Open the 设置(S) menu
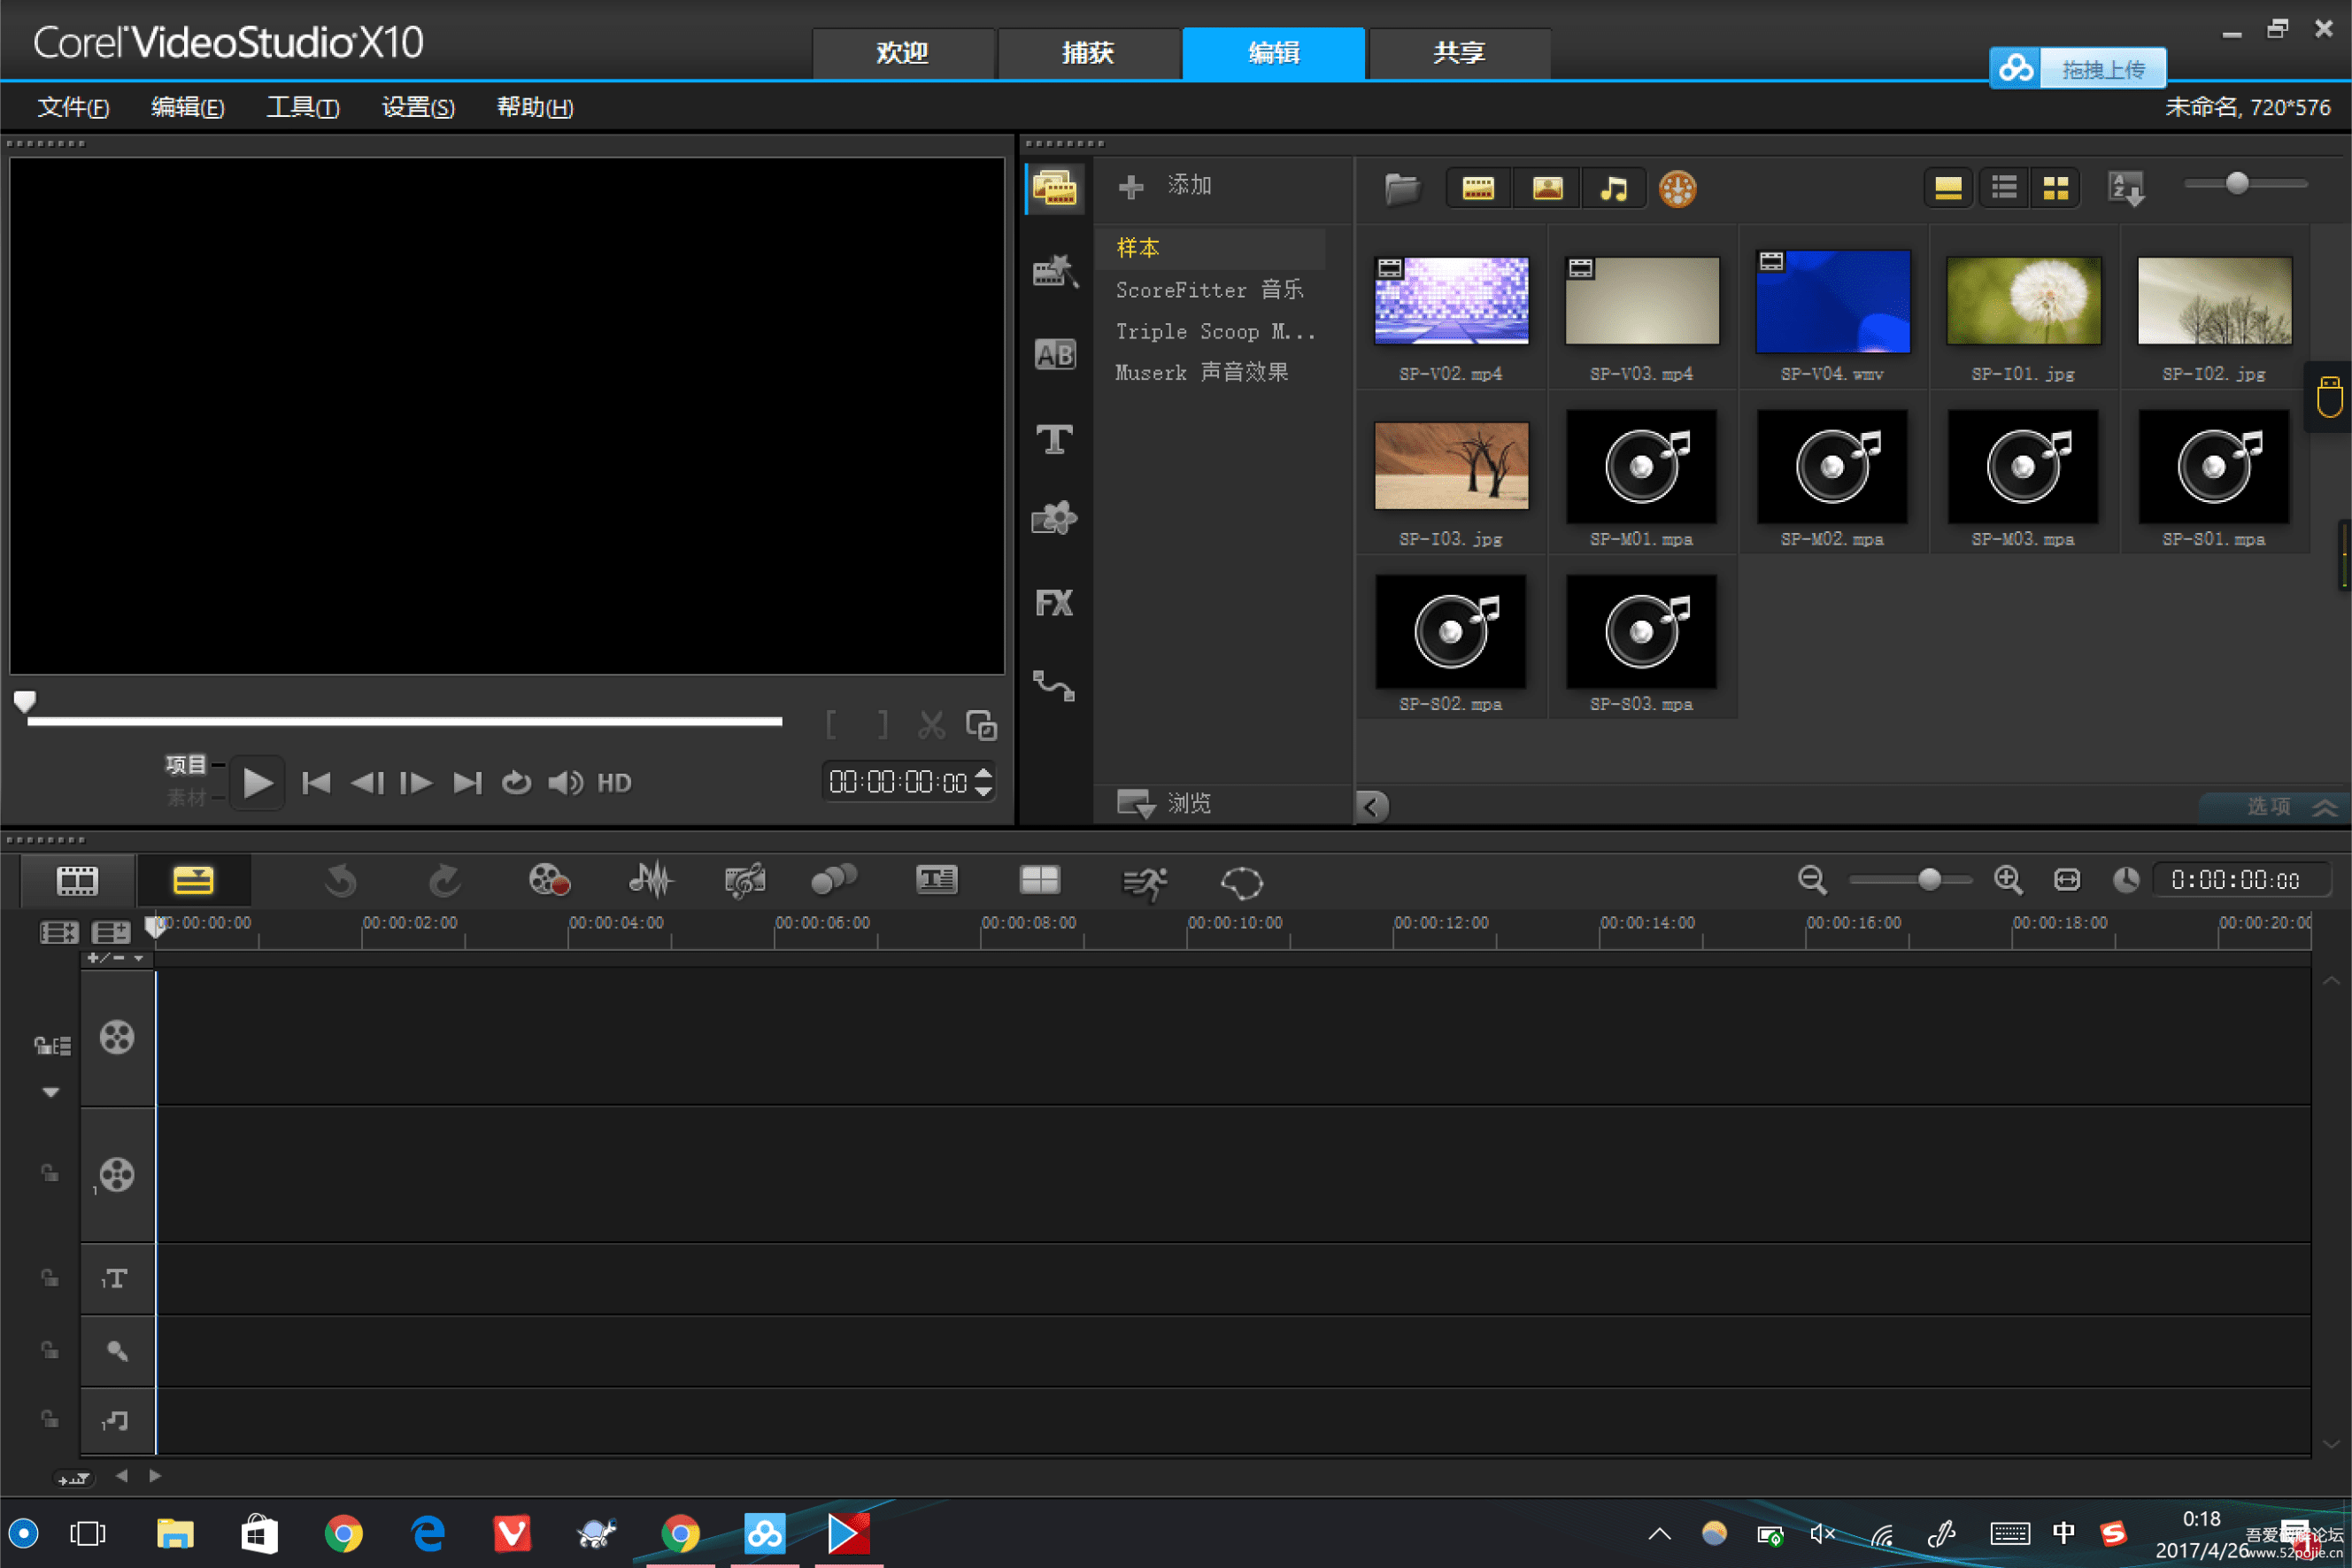This screenshot has width=2352, height=1568. 418,107
